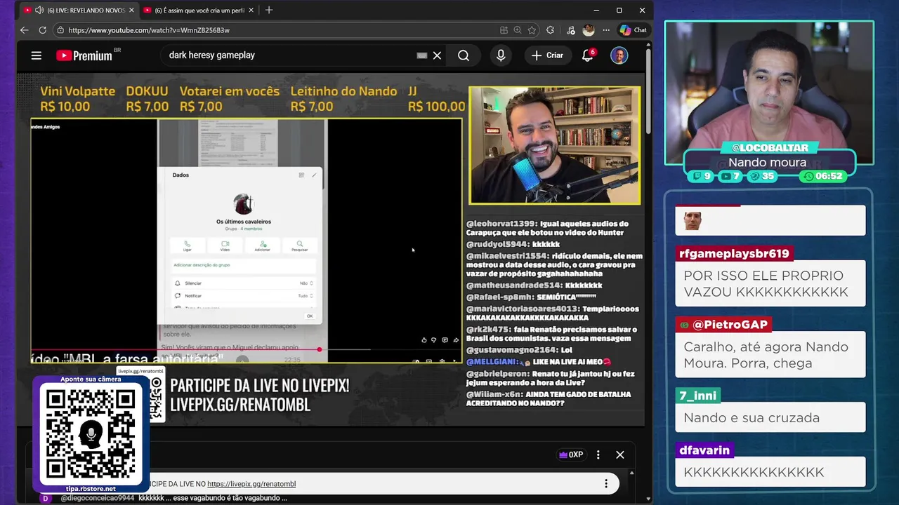Click Adicionar in the group dialog

pyautogui.click(x=262, y=245)
